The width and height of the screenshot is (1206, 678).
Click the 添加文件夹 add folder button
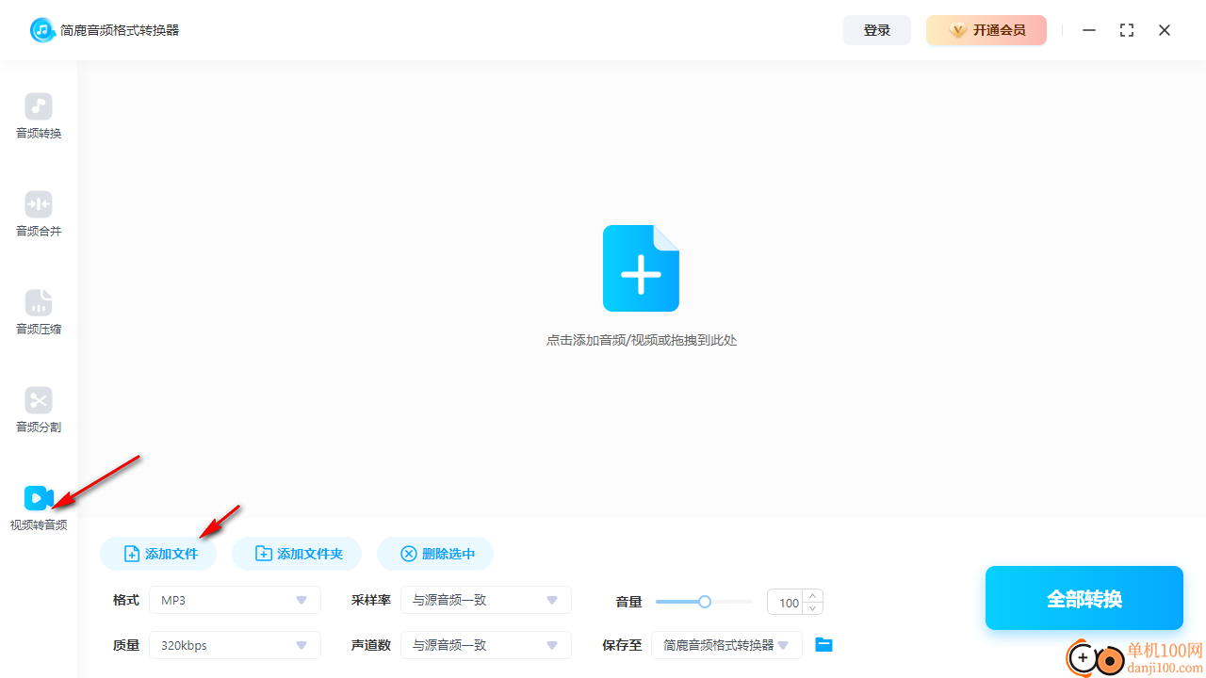point(297,554)
